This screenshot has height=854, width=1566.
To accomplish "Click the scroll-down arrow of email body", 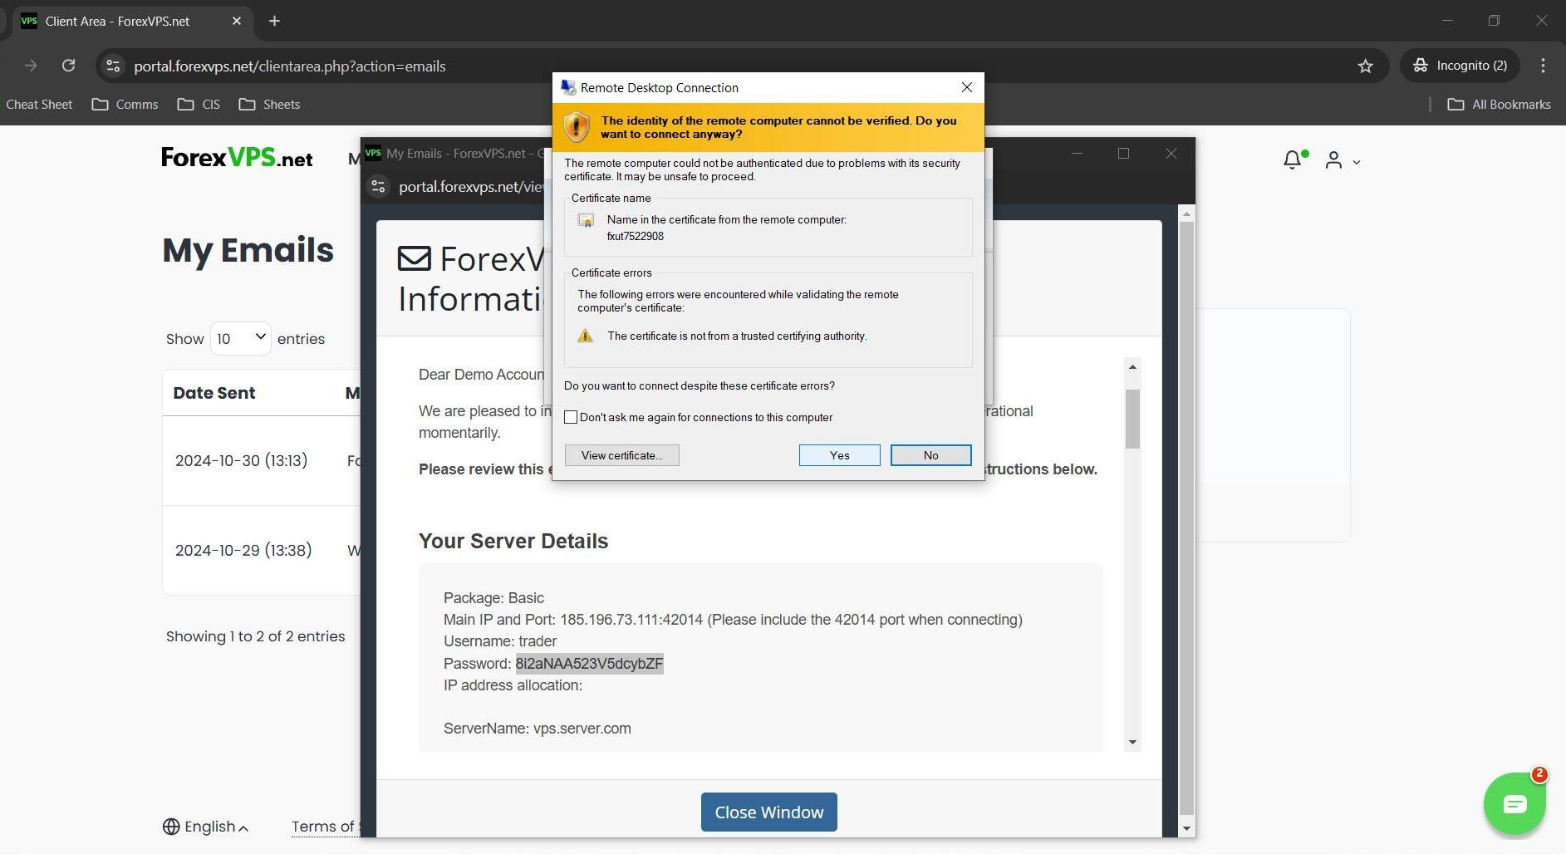I will (1132, 742).
